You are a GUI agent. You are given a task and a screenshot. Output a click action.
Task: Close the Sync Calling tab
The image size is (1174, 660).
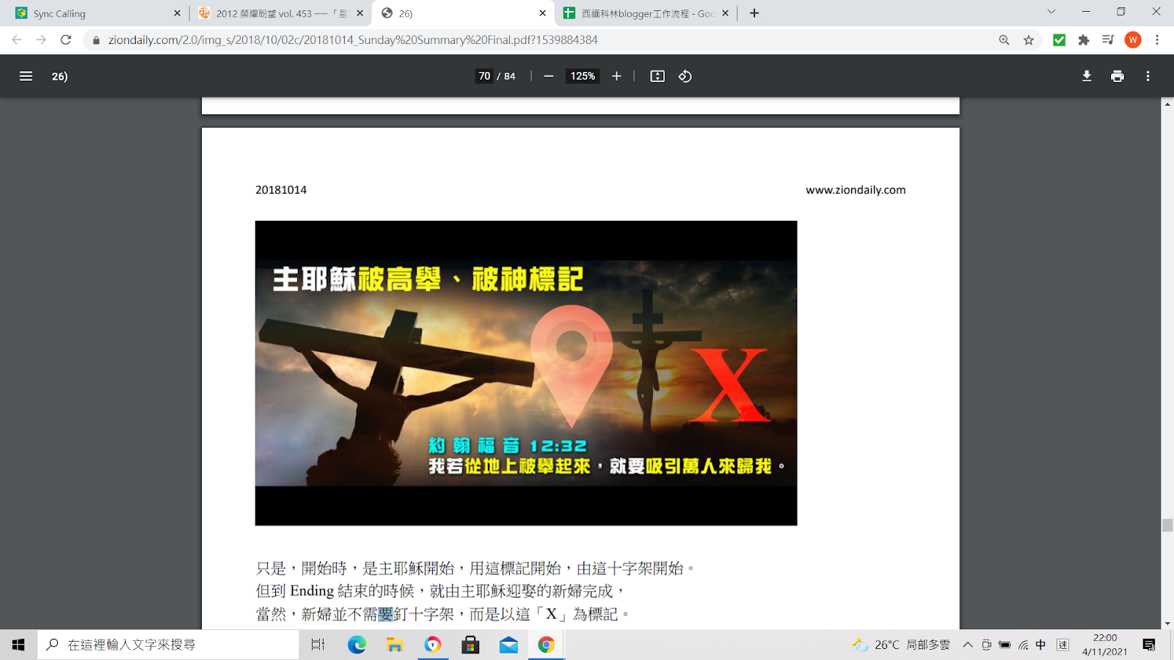coord(177,13)
